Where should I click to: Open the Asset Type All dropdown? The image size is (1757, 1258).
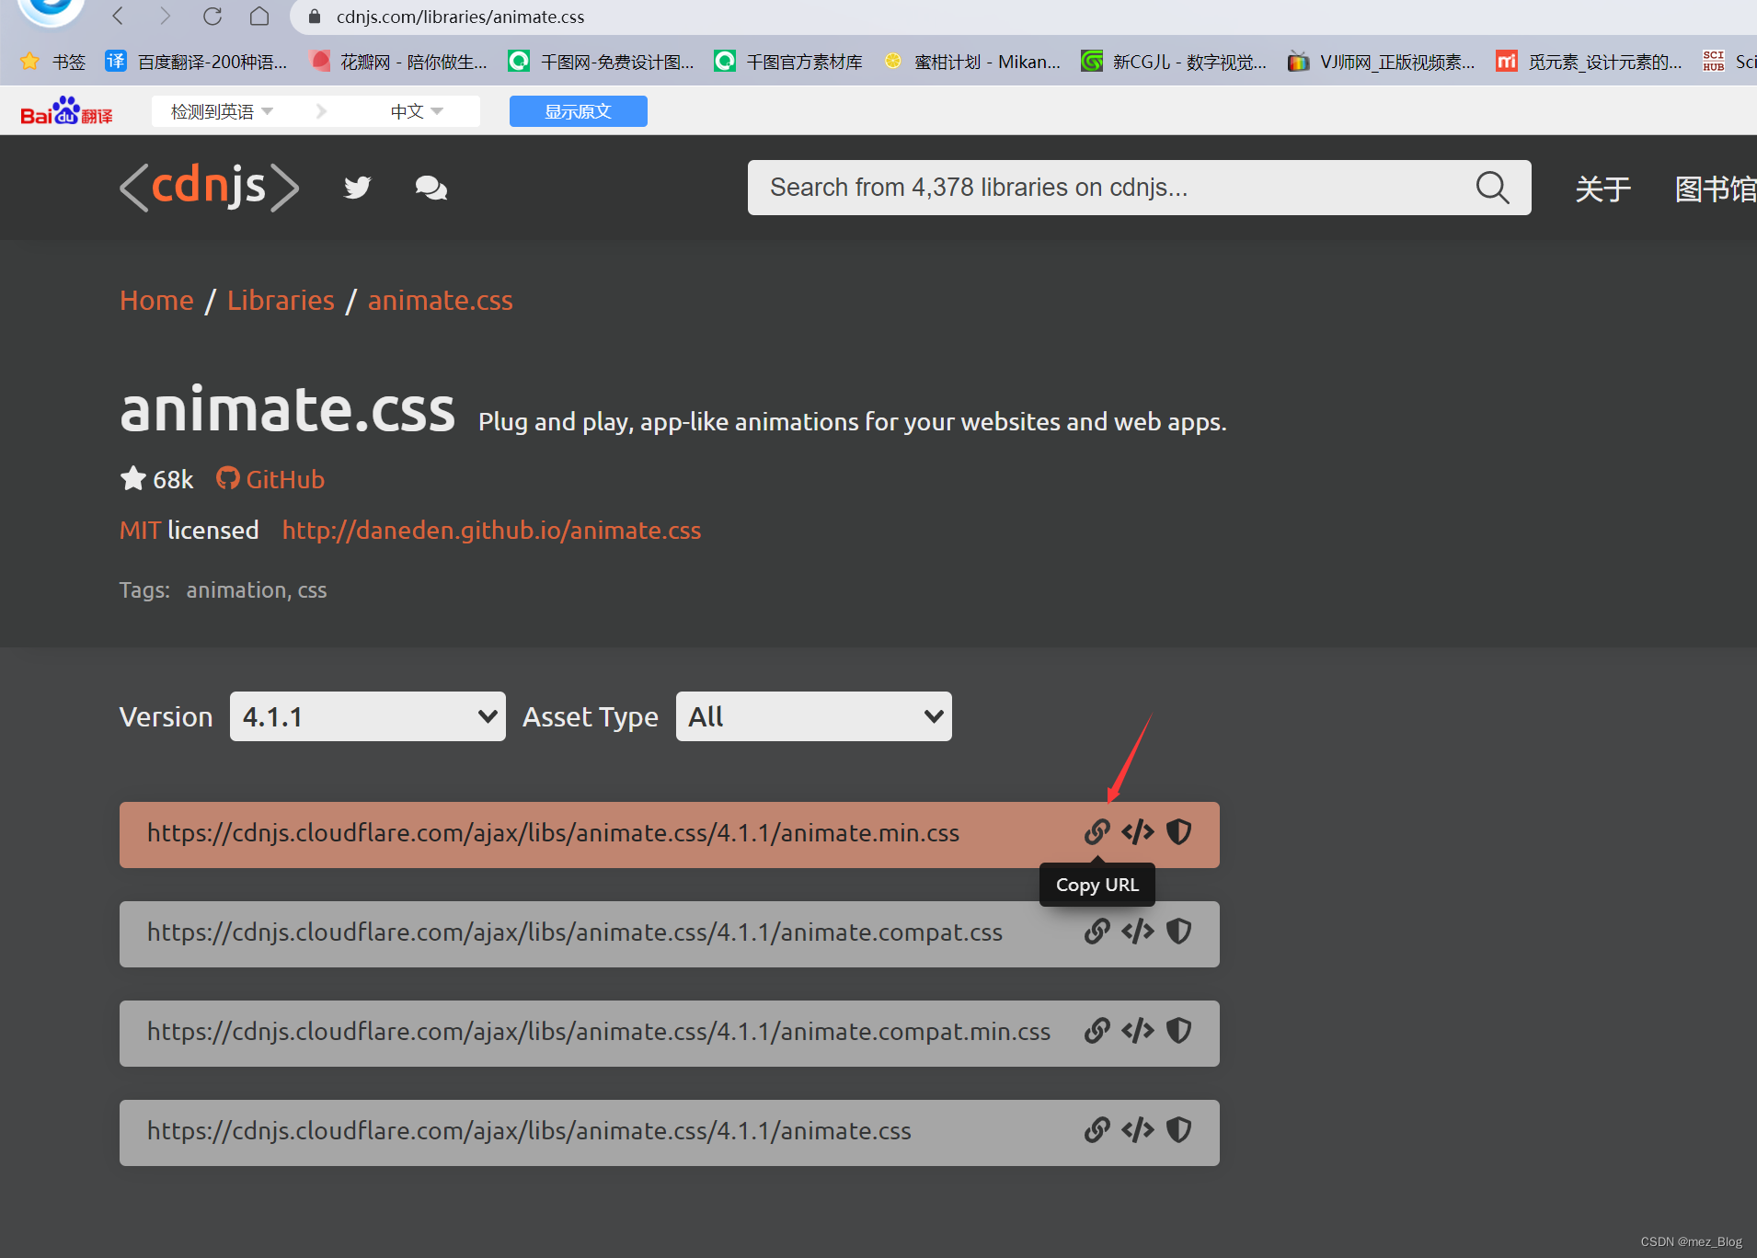coord(814,716)
